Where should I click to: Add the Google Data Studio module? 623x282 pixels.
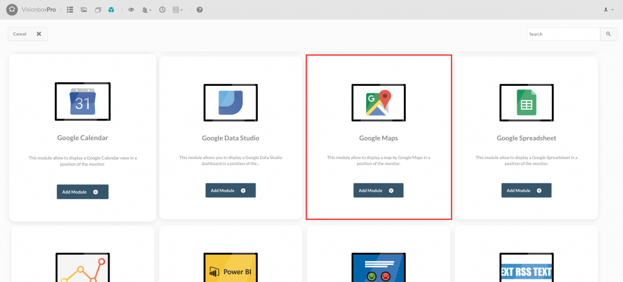pos(231,190)
